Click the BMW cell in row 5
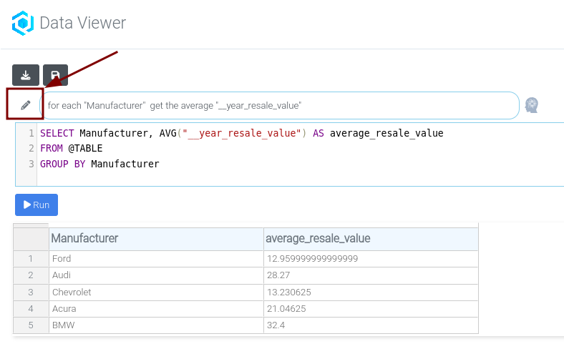Viewport: 564px width, 349px height. [x=156, y=325]
